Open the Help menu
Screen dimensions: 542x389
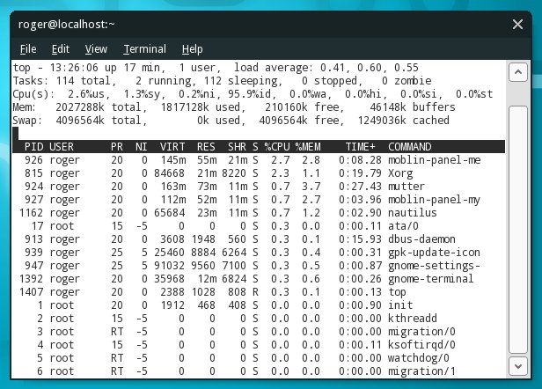[192, 49]
